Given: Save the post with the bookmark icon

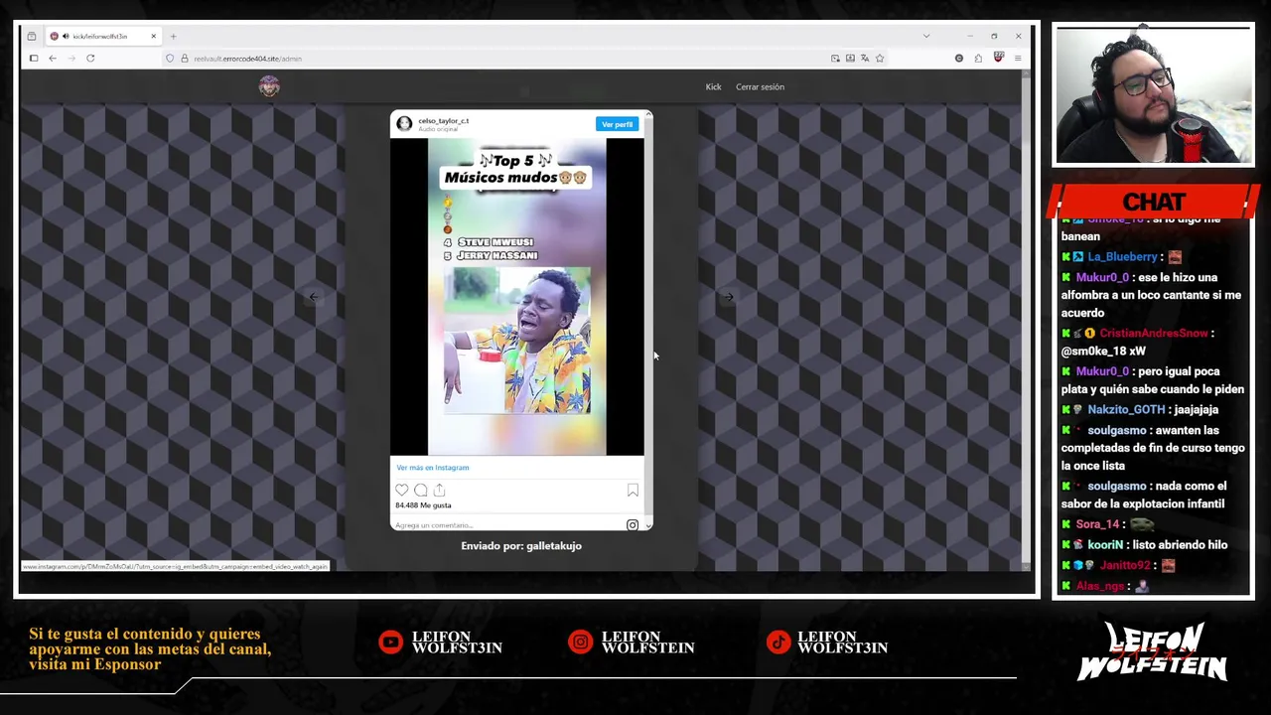Looking at the screenshot, I should tap(633, 490).
